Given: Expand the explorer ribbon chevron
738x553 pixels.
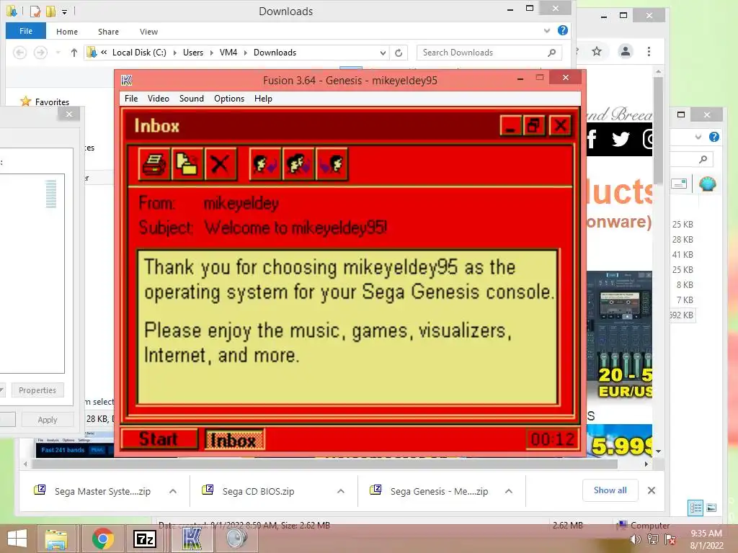Looking at the screenshot, I should [547, 30].
